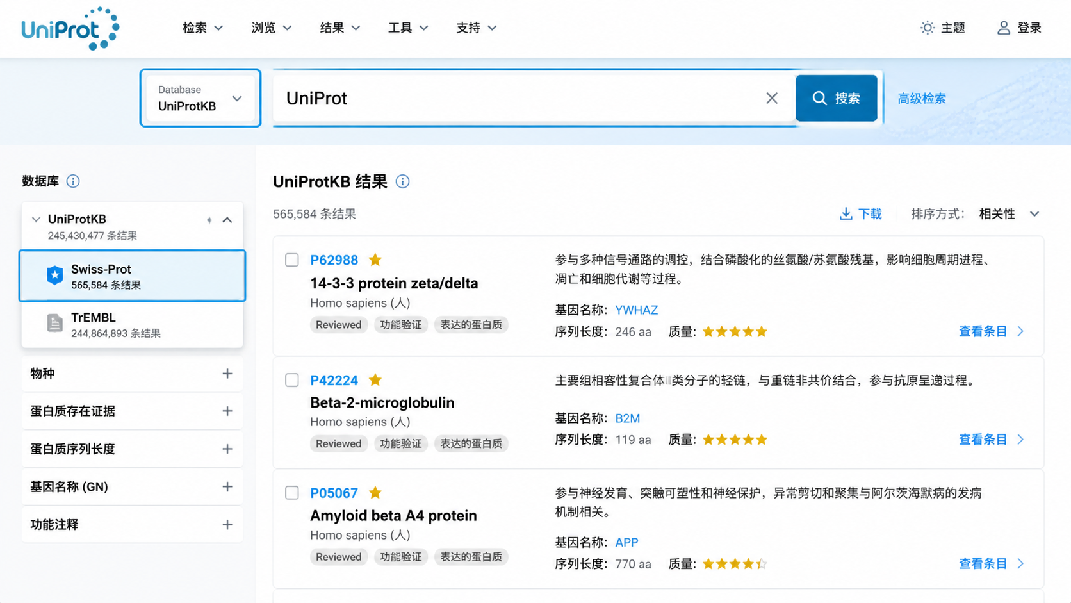Screen dimensions: 1071x603
Task: Expand the 物种 filter
Action: [x=132, y=374]
